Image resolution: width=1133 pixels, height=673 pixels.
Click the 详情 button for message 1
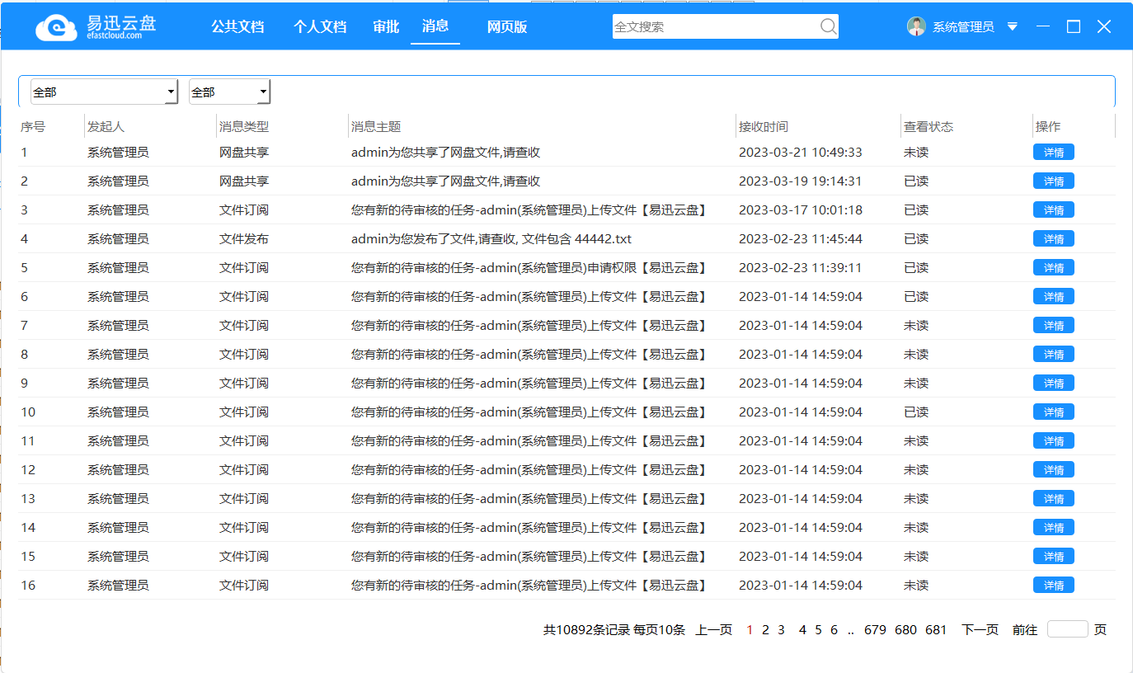click(x=1053, y=152)
